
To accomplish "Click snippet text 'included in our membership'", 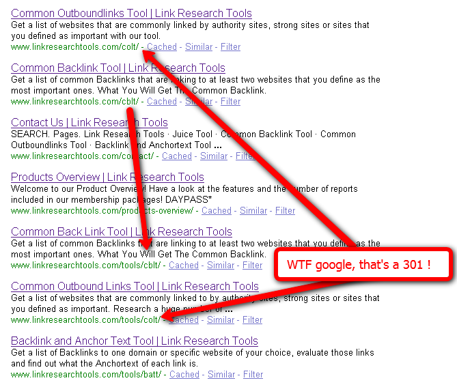I will [66, 200].
